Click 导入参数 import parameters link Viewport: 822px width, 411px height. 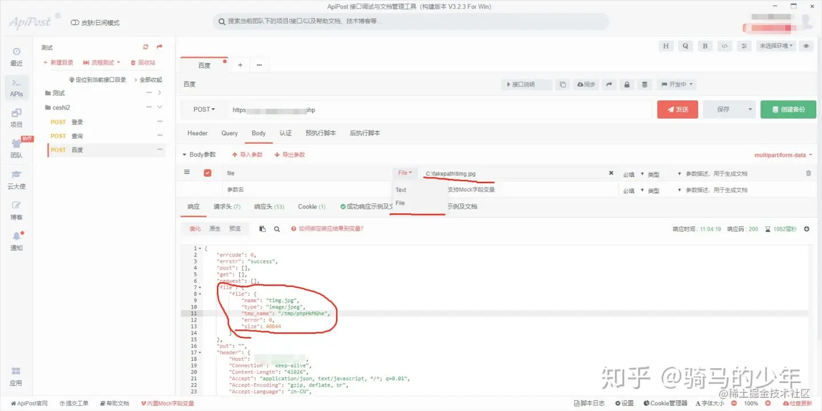[247, 154]
